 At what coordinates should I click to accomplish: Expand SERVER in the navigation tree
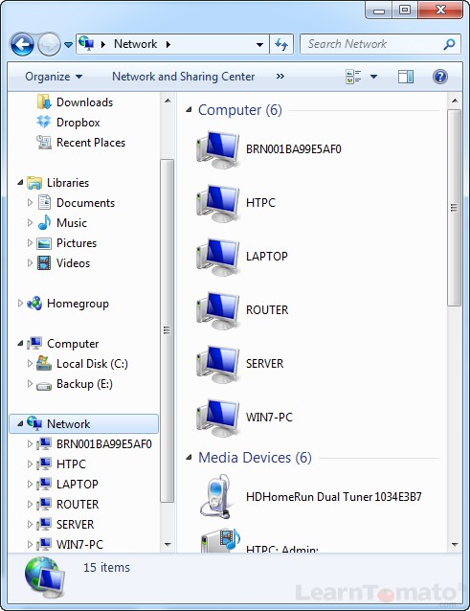pos(30,525)
